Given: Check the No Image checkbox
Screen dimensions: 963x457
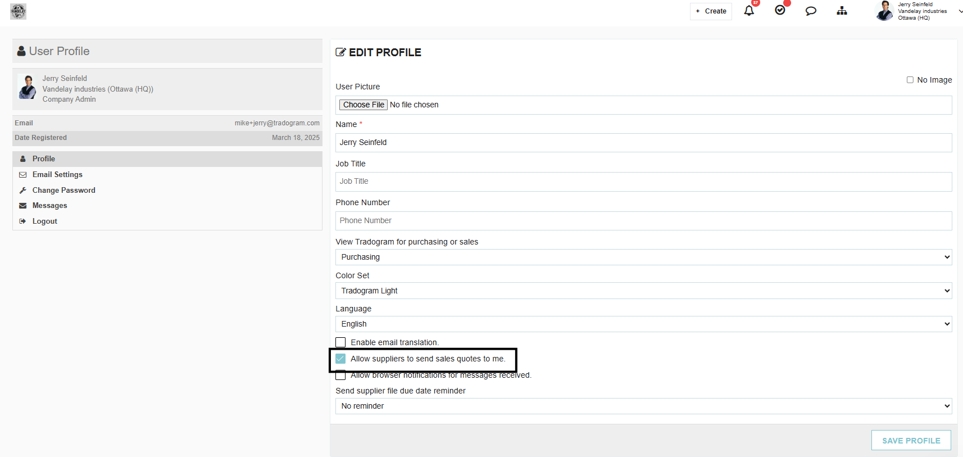Looking at the screenshot, I should pos(910,80).
